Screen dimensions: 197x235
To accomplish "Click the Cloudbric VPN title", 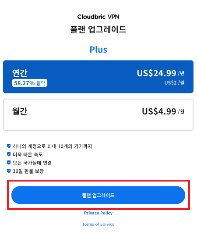I will pyautogui.click(x=98, y=17).
